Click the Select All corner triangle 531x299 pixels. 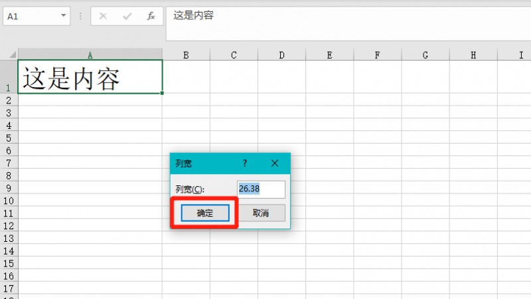(x=12, y=54)
